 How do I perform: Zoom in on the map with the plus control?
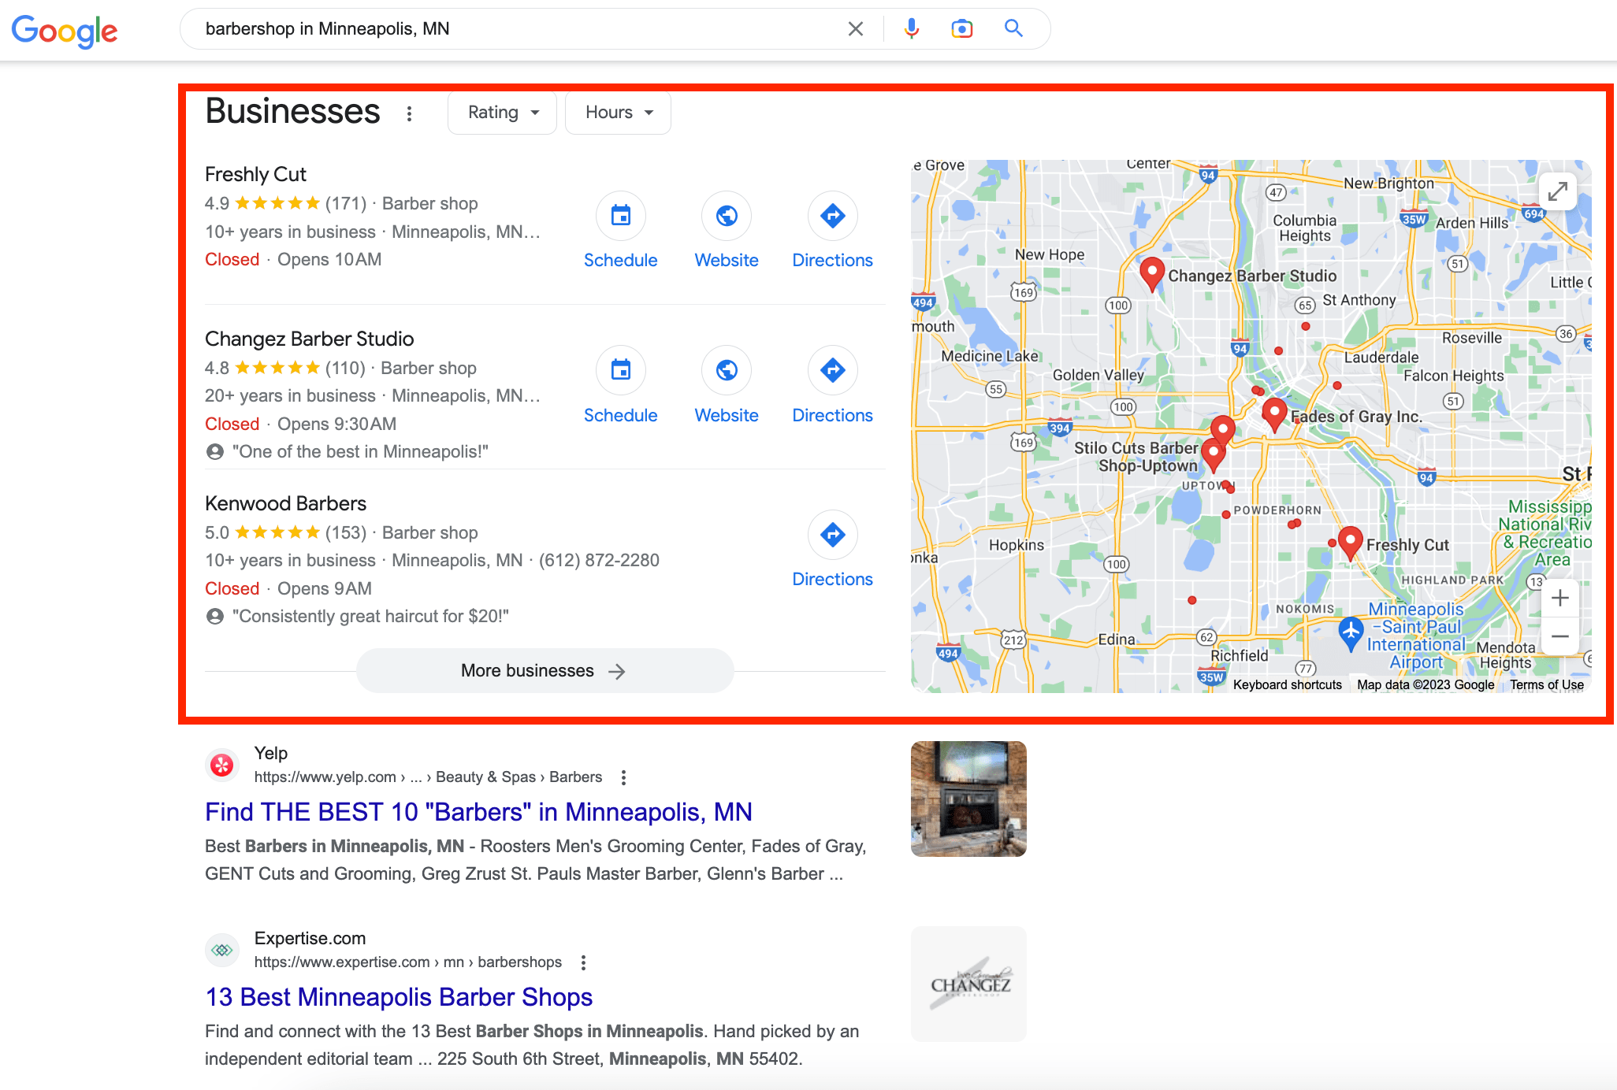1560,598
